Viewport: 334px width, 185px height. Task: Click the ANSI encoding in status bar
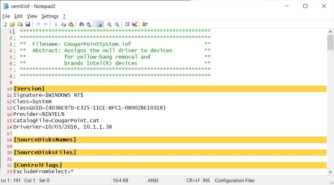[x=153, y=181]
